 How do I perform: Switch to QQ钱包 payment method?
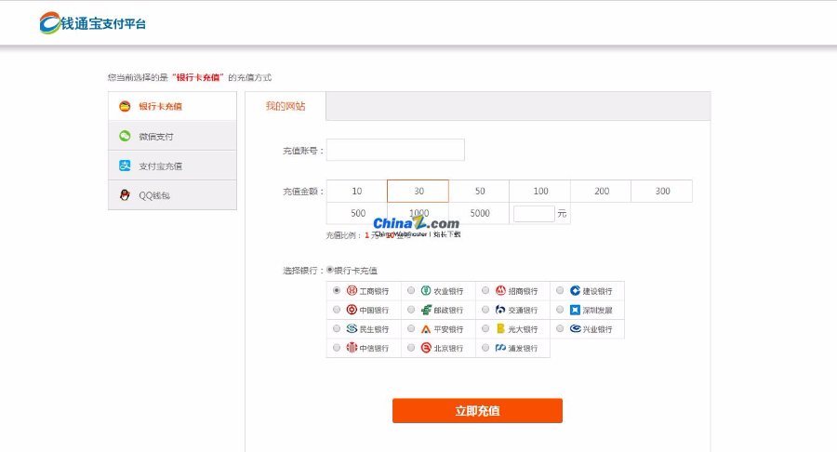pyautogui.click(x=172, y=194)
